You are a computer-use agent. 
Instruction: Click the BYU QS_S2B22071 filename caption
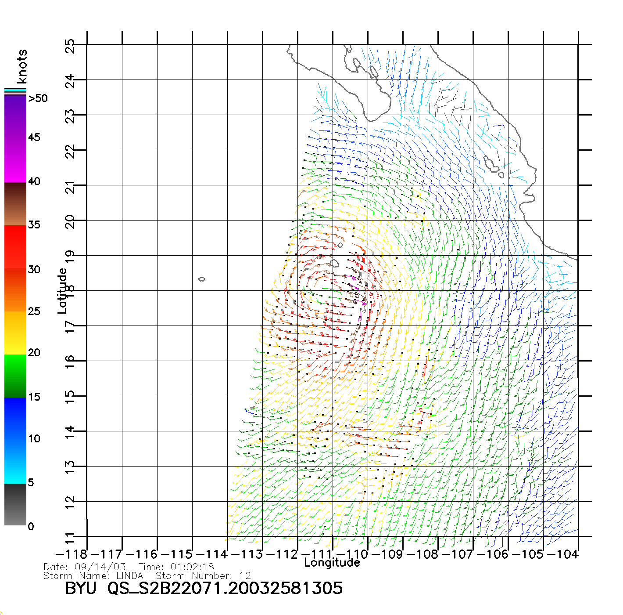point(204,589)
